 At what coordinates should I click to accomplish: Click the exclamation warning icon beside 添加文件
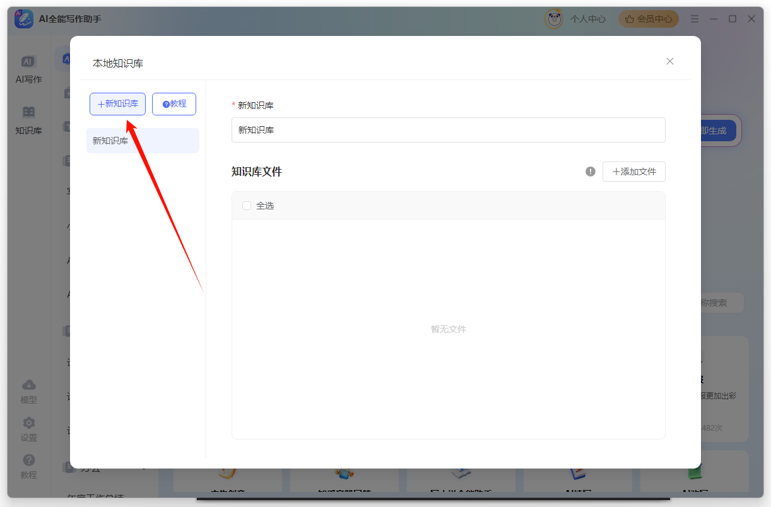coord(590,171)
